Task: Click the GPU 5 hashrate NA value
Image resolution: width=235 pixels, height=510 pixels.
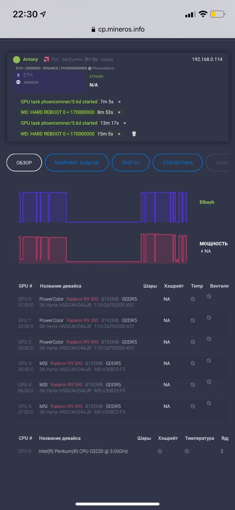Action: (x=167, y=406)
